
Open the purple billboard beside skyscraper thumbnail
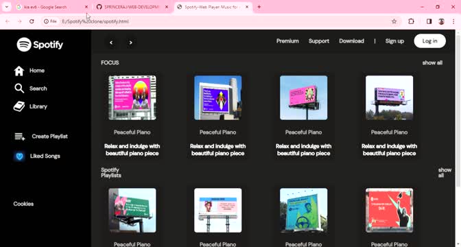218,97
